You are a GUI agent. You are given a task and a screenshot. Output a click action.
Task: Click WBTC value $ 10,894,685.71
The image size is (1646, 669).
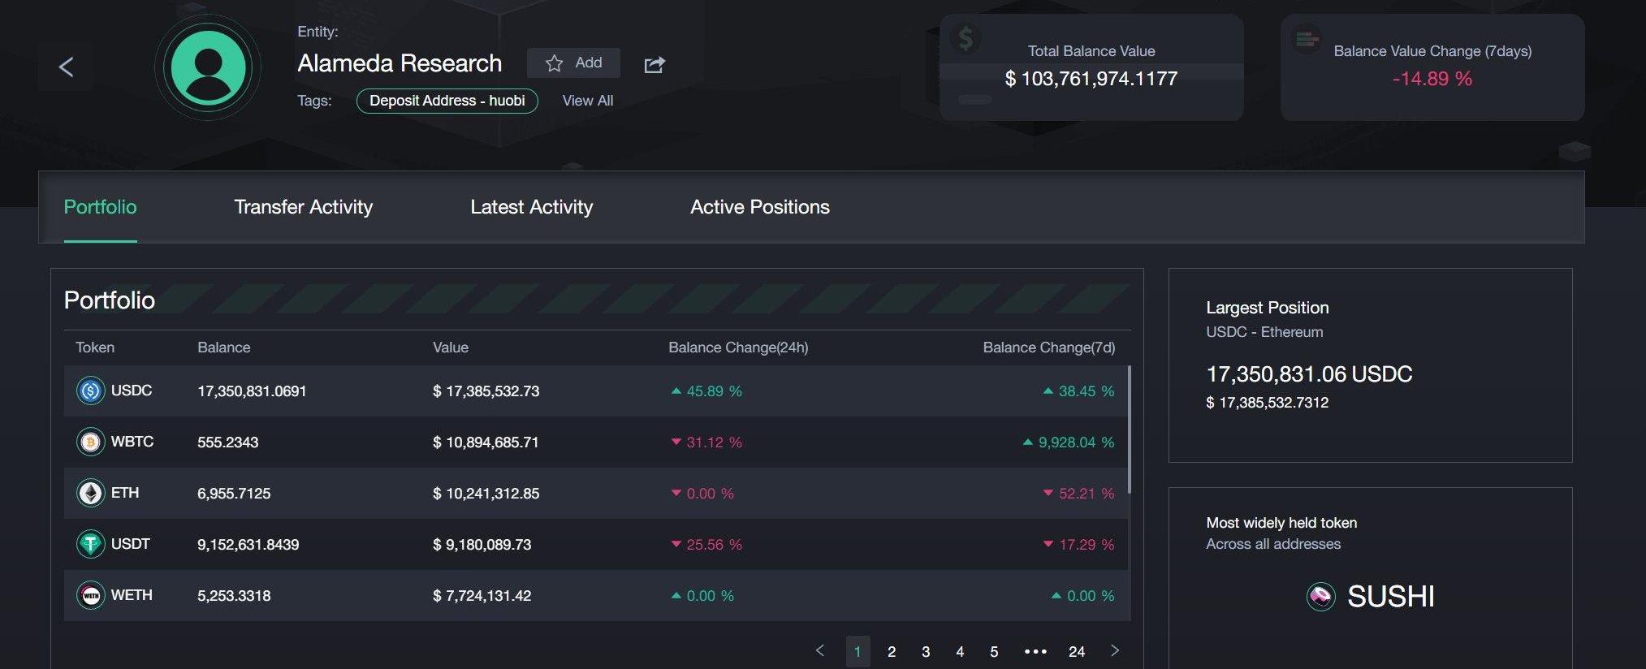click(486, 442)
